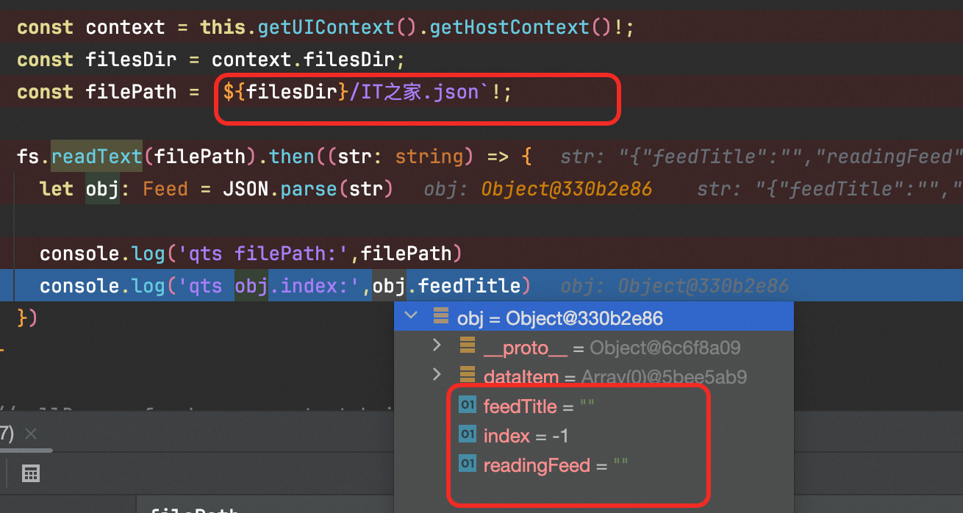Image resolution: width=963 pixels, height=513 pixels.
Task: Click the dataItem array icon
Action: point(468,376)
